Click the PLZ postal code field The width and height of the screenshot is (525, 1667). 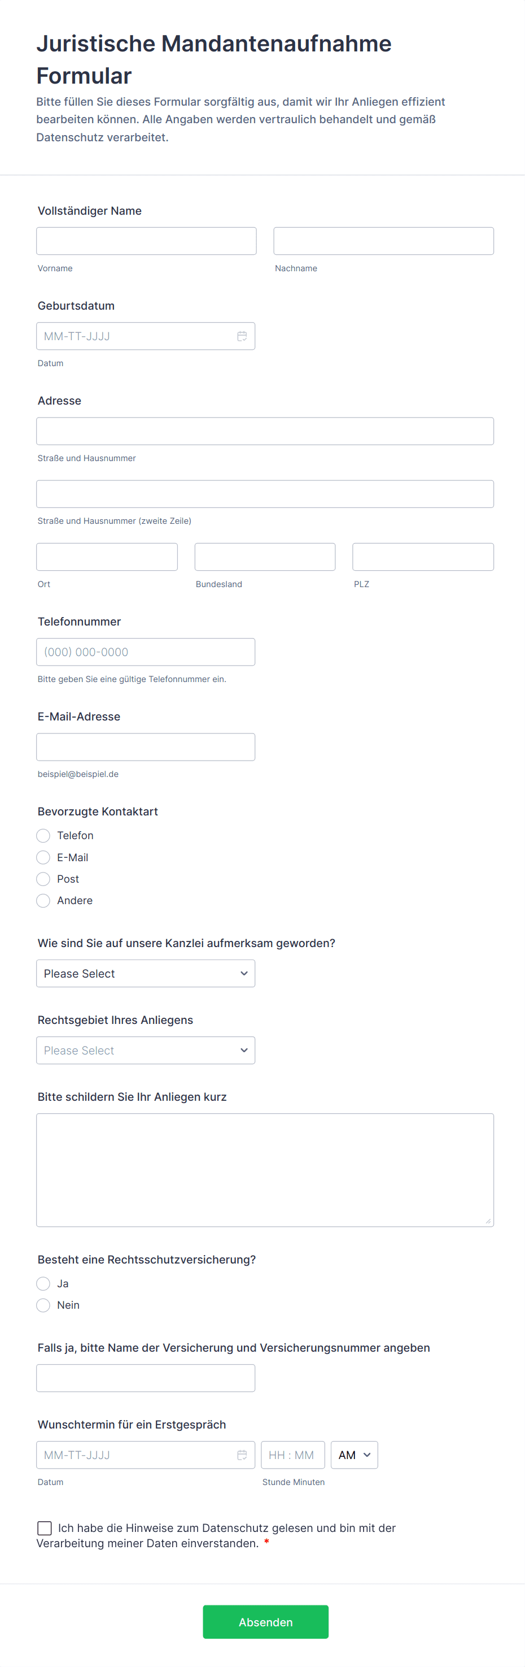[423, 557]
